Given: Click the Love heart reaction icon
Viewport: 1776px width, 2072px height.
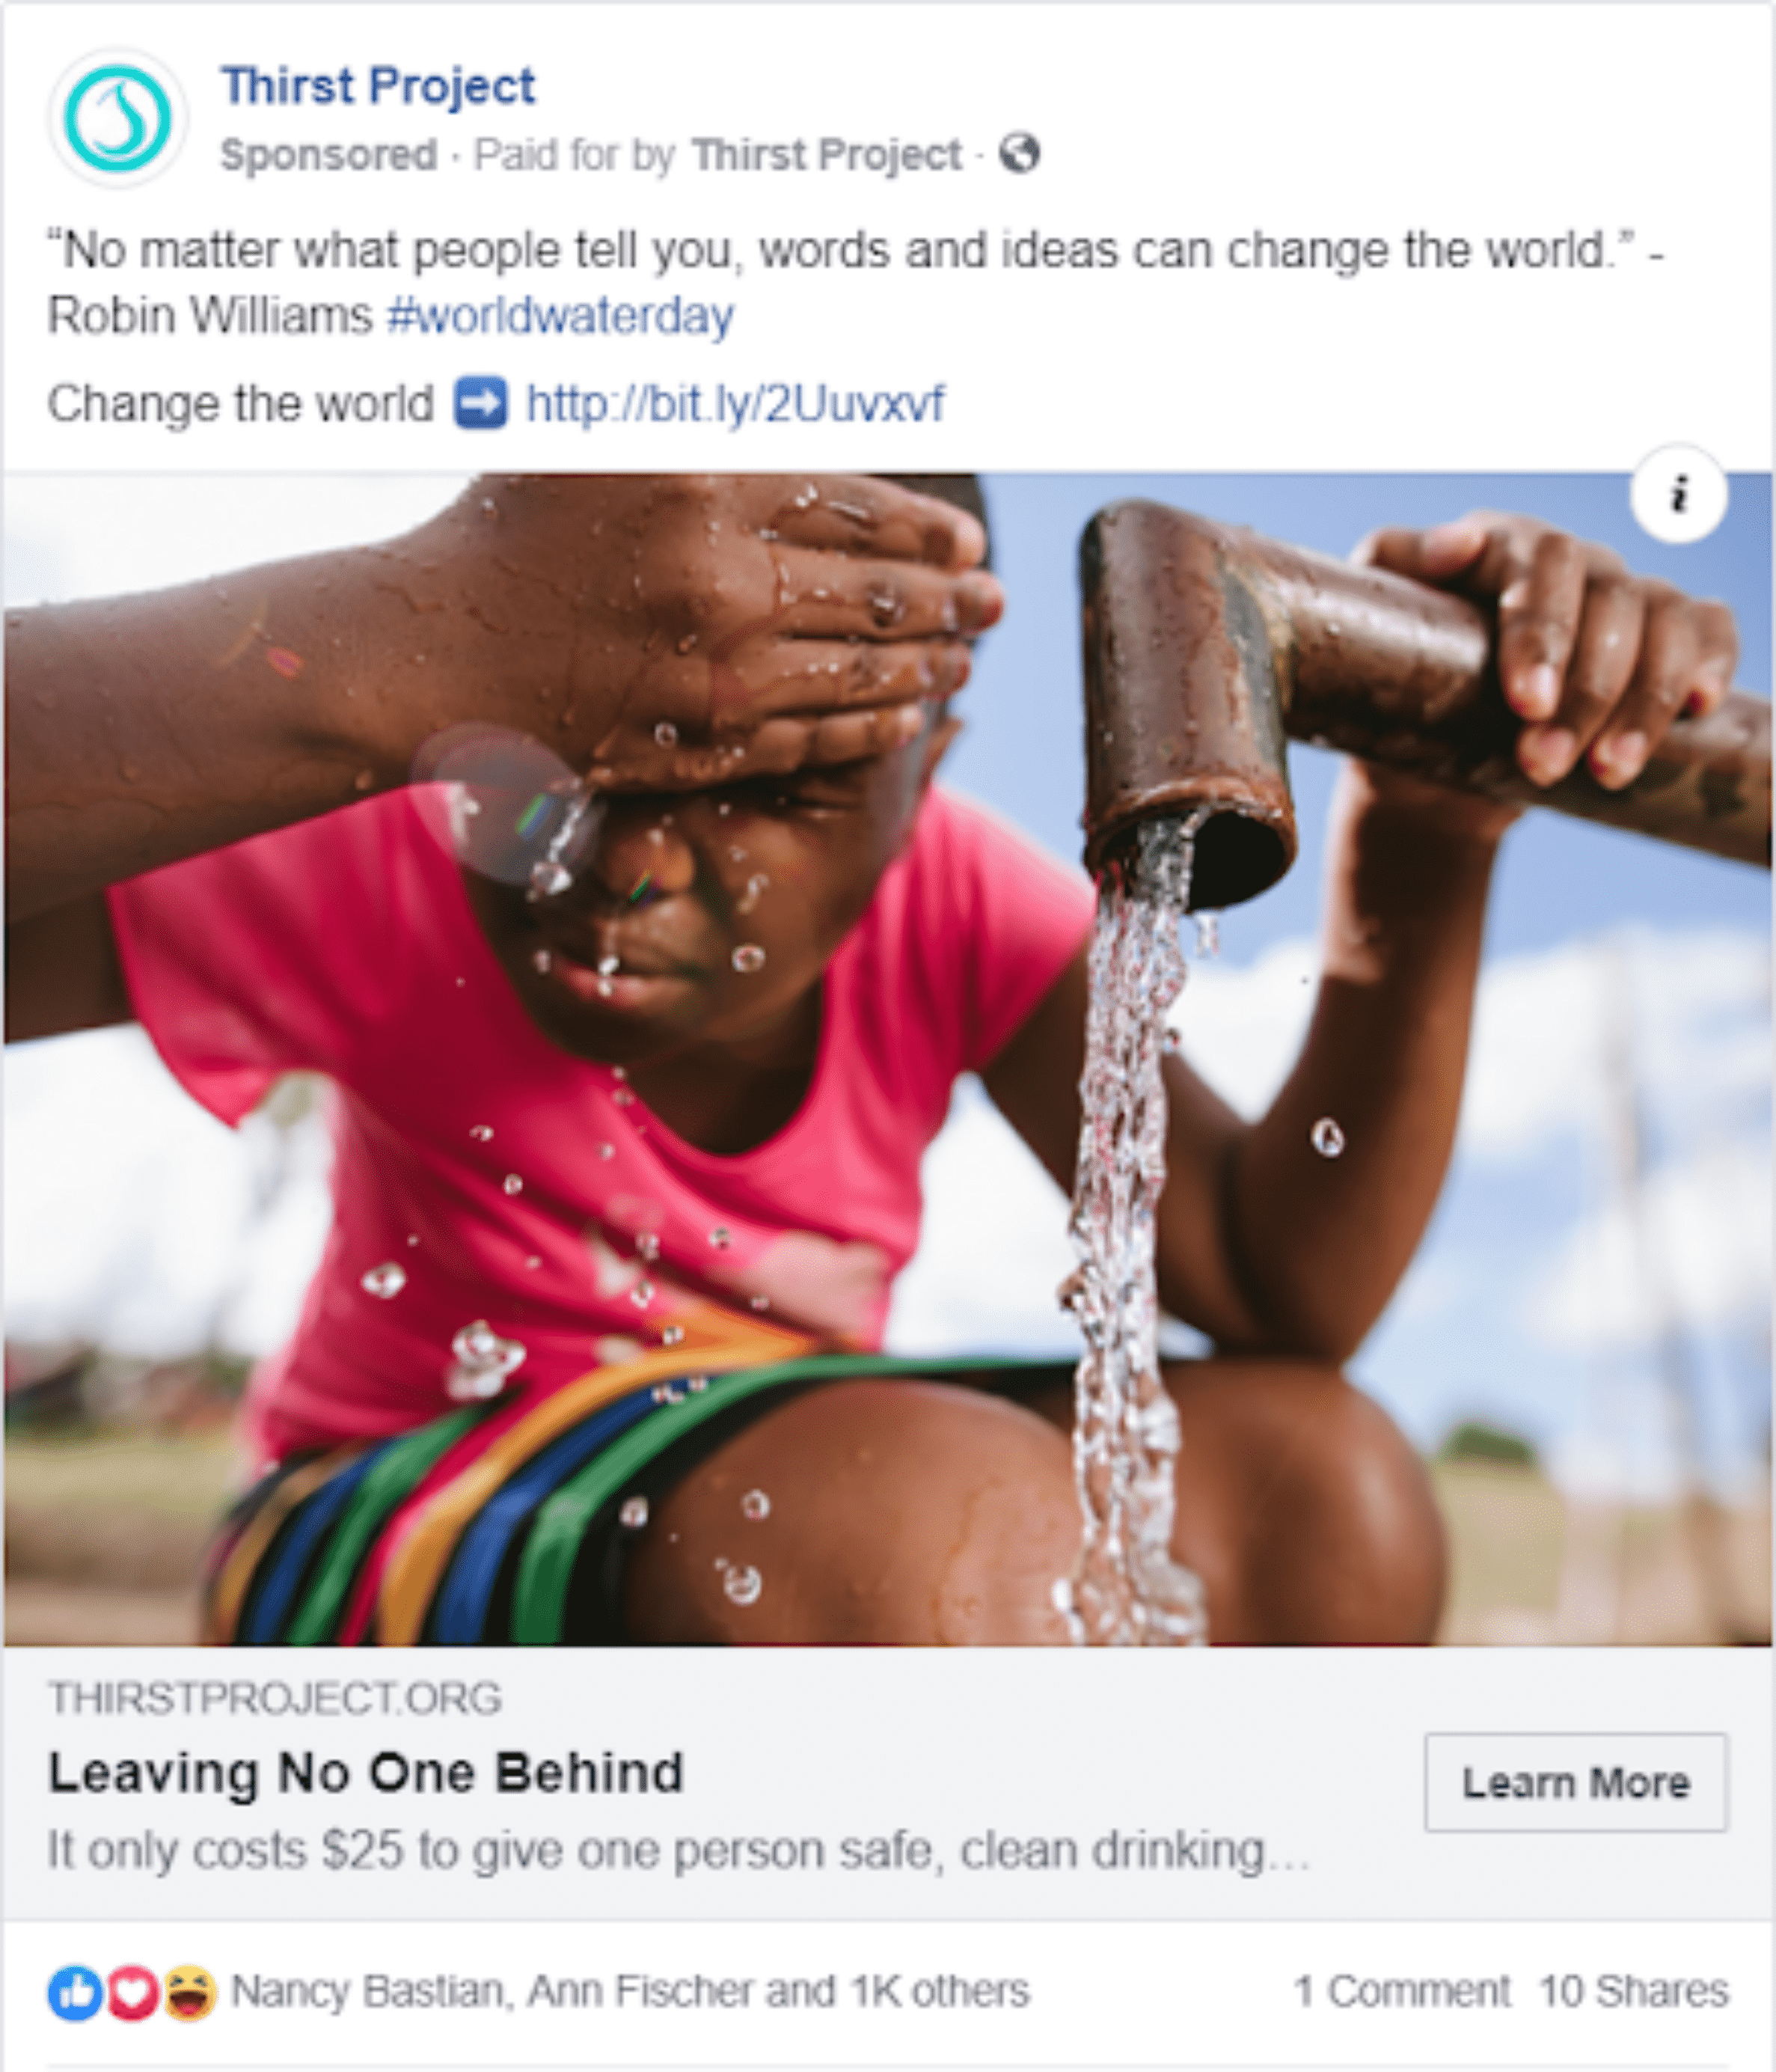Looking at the screenshot, I should click(132, 1992).
